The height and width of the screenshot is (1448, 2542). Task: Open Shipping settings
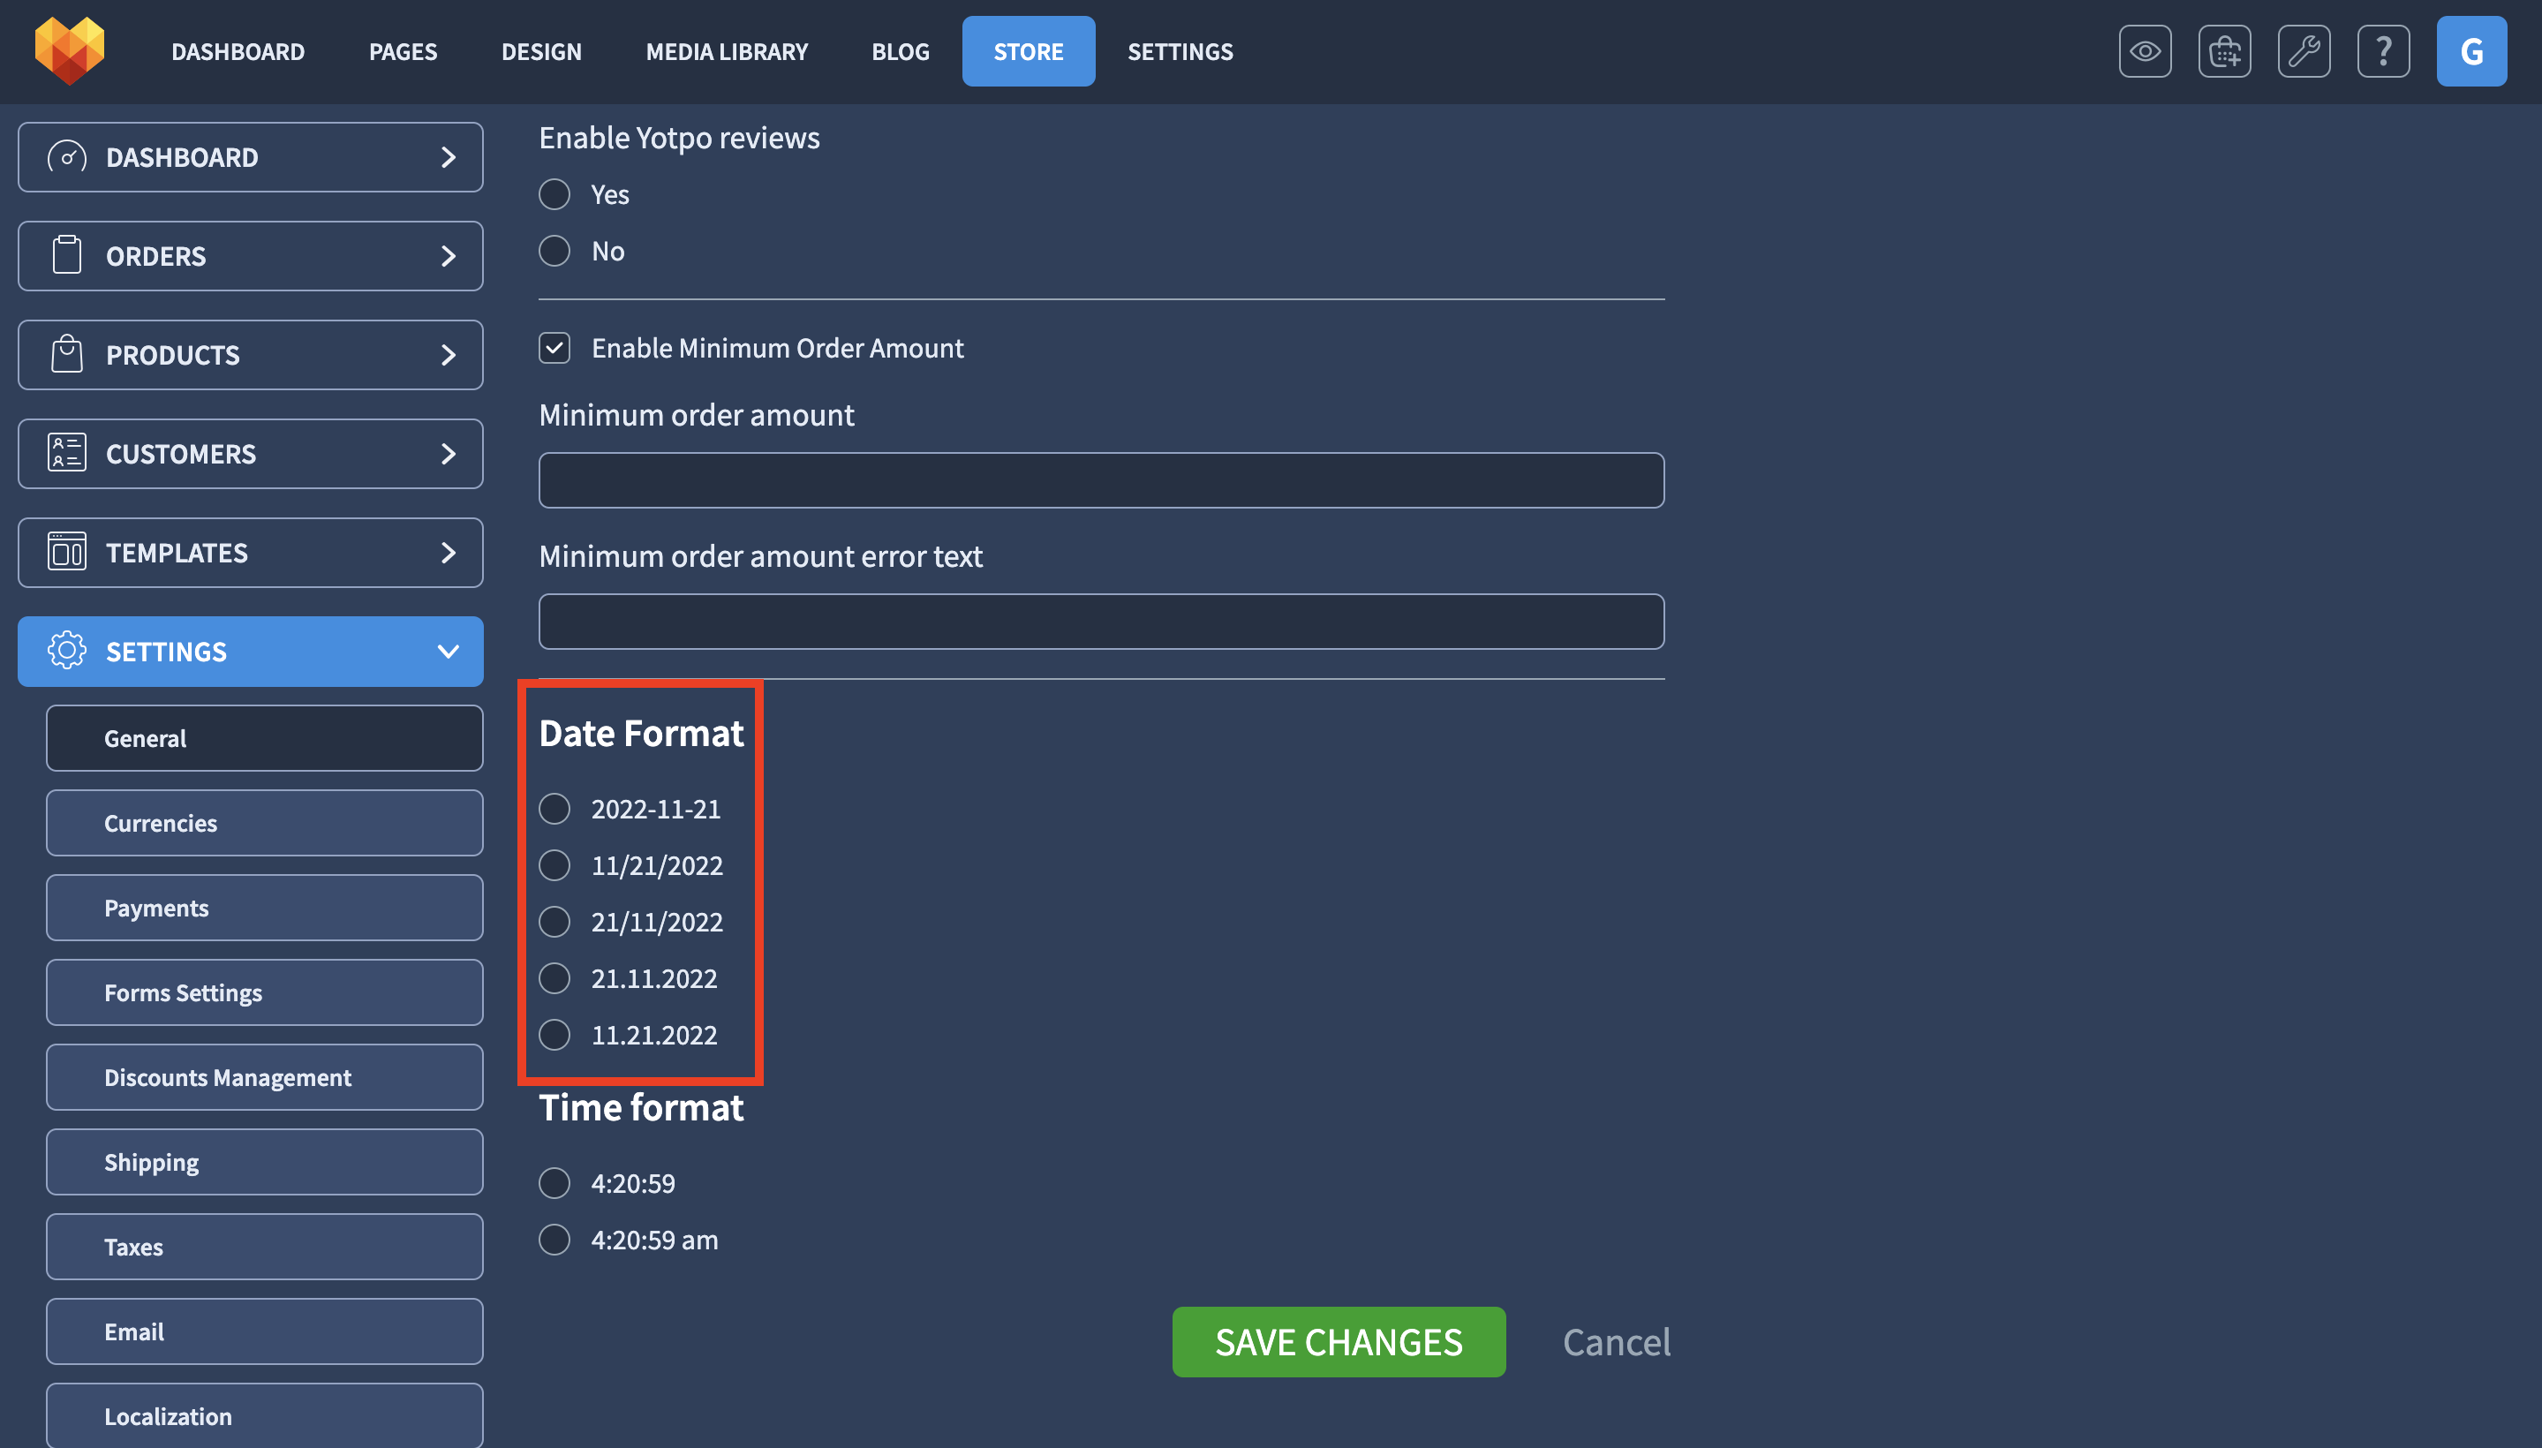point(265,1162)
